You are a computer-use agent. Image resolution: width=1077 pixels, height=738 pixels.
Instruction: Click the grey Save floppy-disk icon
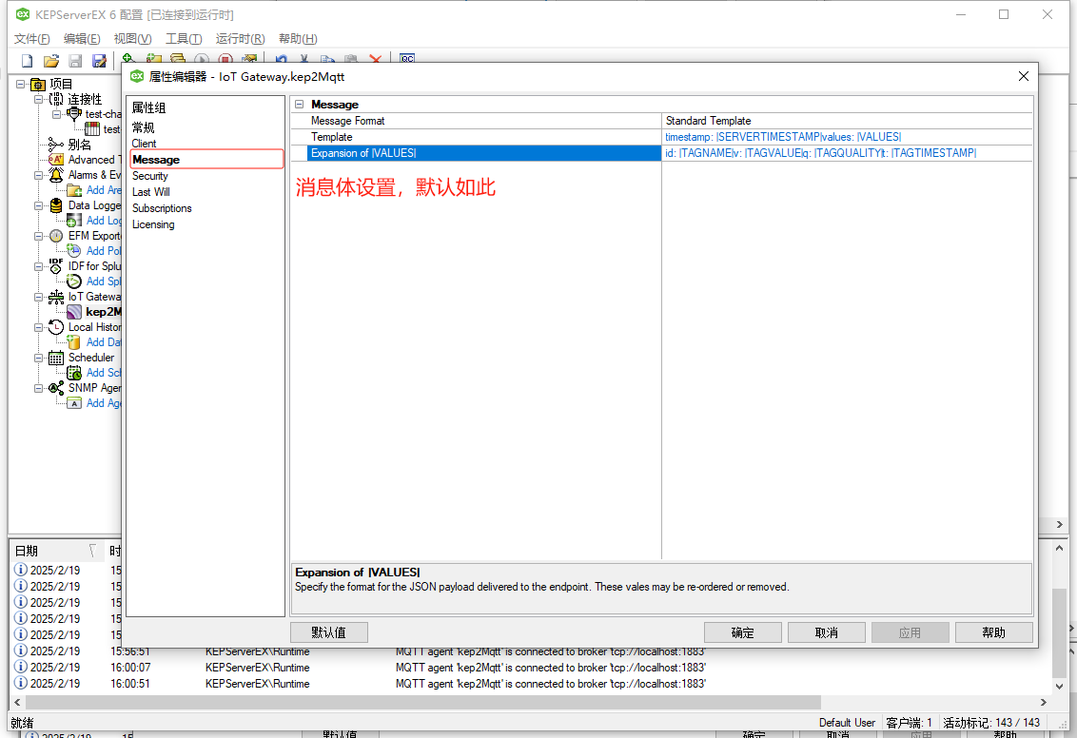(x=75, y=61)
